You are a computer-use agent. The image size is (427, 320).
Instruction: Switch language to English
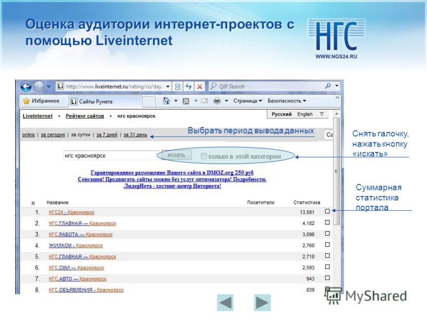pos(305,114)
